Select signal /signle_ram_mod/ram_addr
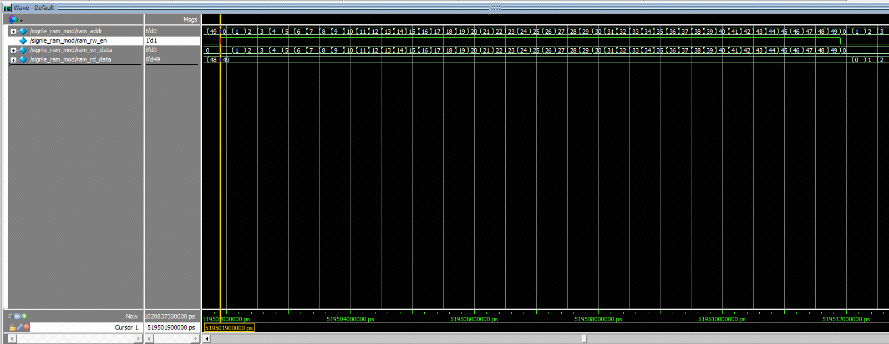889x344 pixels. point(66,32)
